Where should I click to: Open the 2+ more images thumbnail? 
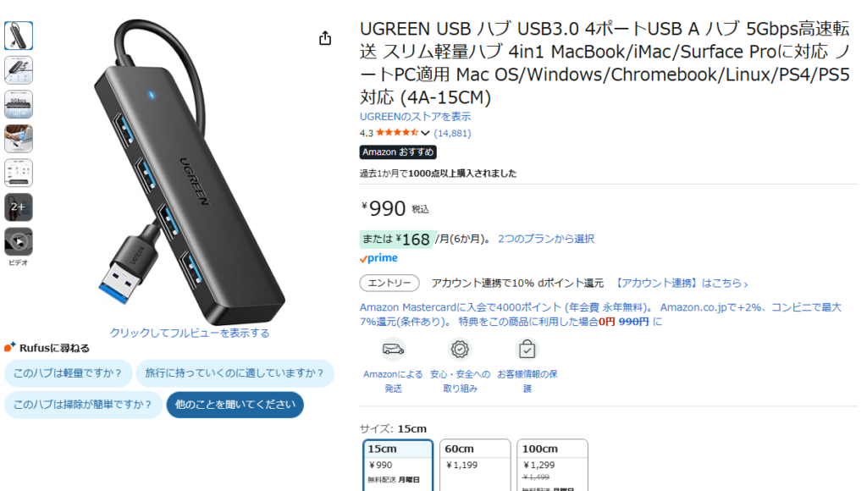pyautogui.click(x=19, y=207)
